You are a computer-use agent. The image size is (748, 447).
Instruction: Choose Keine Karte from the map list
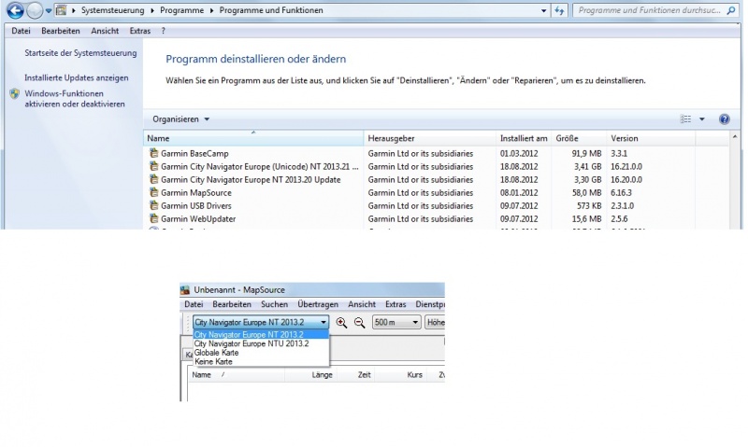(261, 362)
